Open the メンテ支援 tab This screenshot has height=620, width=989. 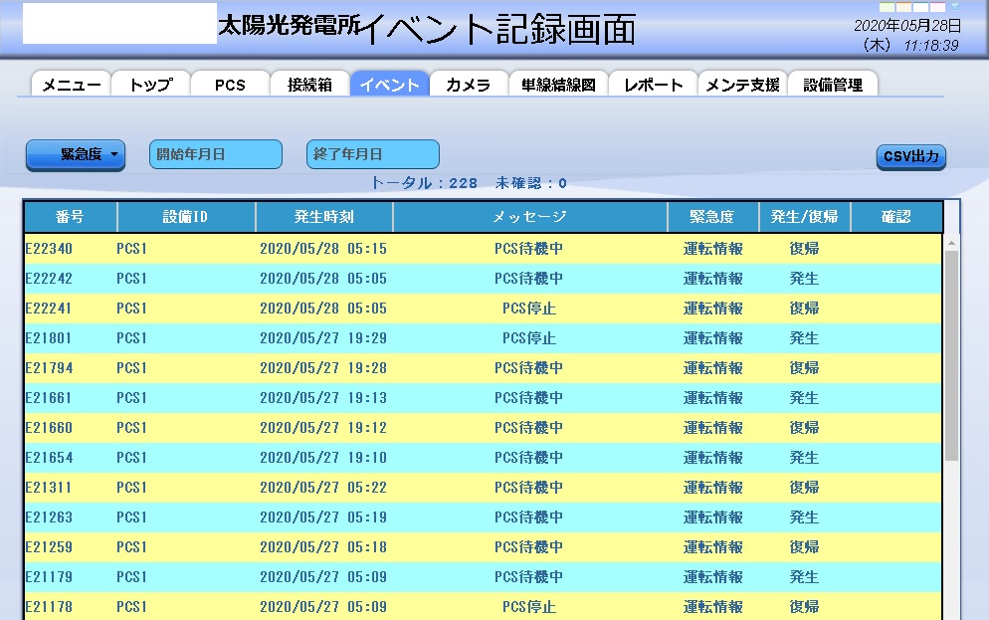[742, 85]
